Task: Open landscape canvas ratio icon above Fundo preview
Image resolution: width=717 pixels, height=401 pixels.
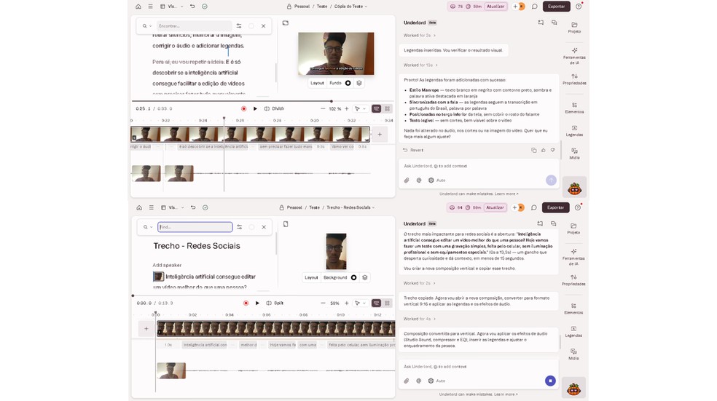Action: pos(286,23)
